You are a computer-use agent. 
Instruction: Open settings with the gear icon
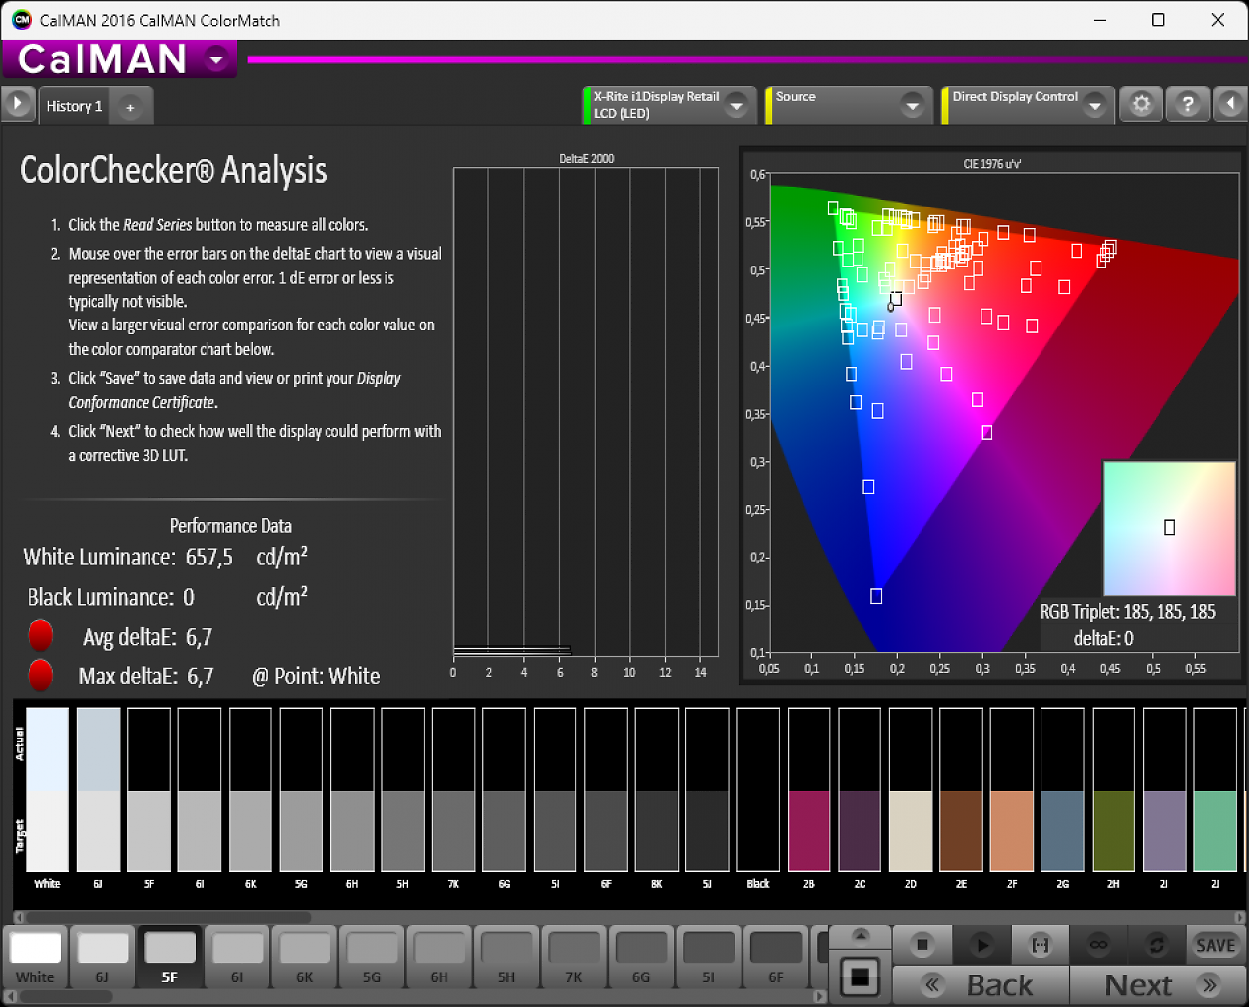1141,104
